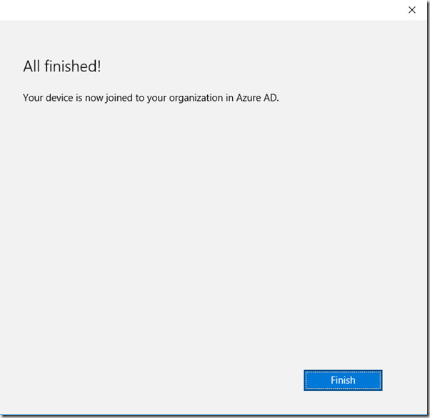This screenshot has width=430, height=418.
Task: Click the Finish button
Action: (x=343, y=380)
